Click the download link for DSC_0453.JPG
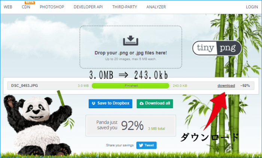Screen dimensions: 262x158 226,86
